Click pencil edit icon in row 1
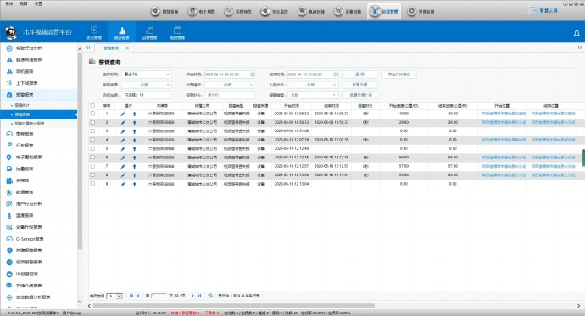Image resolution: width=585 pixels, height=316 pixels. 123,114
